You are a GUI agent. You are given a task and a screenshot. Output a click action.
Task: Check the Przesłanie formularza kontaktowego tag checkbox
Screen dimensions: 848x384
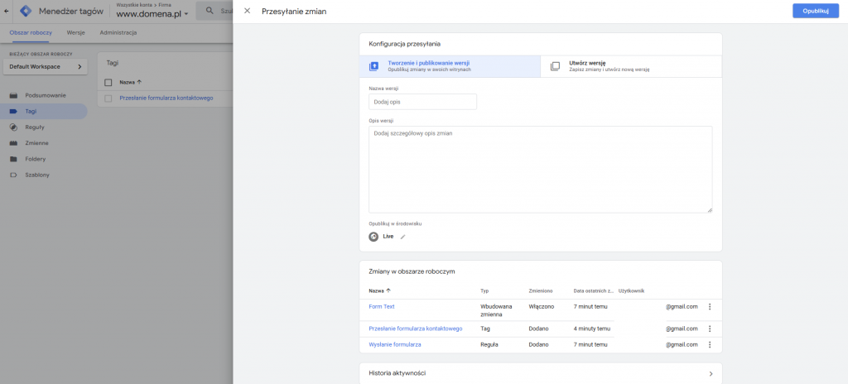pos(108,98)
